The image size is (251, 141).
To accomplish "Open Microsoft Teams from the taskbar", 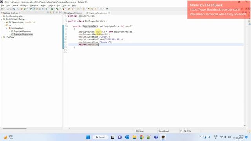I will tap(156, 137).
